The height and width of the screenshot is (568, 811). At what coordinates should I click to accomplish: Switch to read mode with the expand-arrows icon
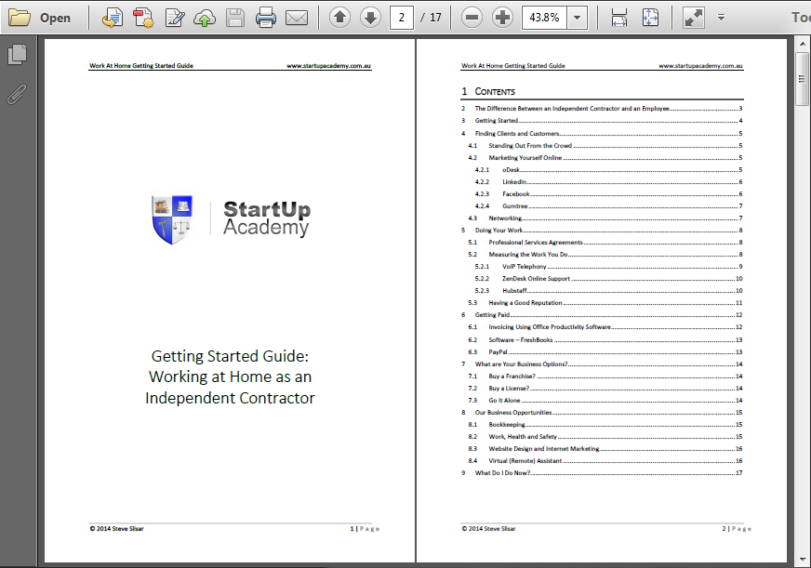tap(694, 18)
